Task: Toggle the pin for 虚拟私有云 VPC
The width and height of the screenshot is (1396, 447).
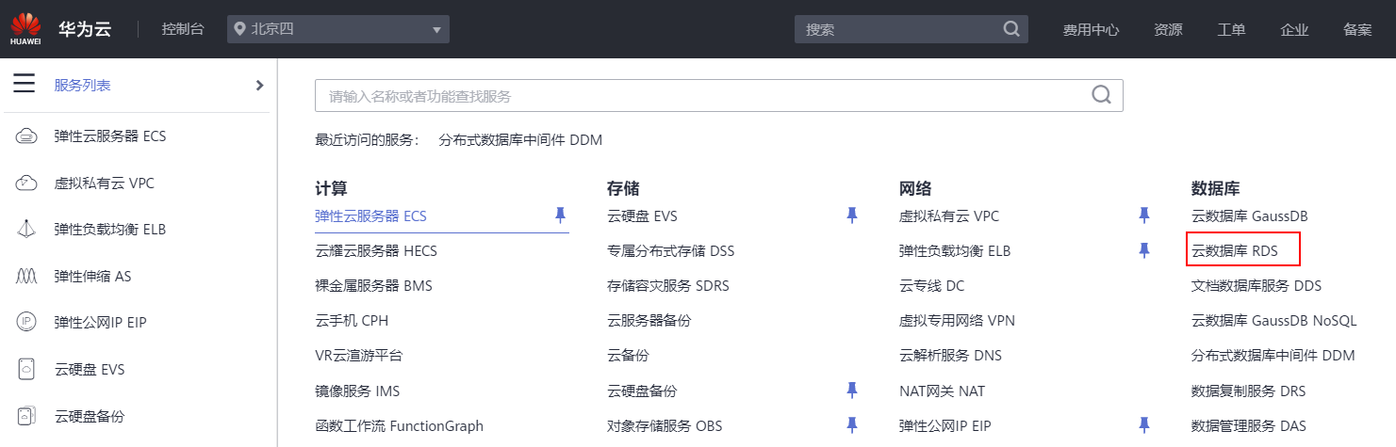Action: coord(1144,216)
